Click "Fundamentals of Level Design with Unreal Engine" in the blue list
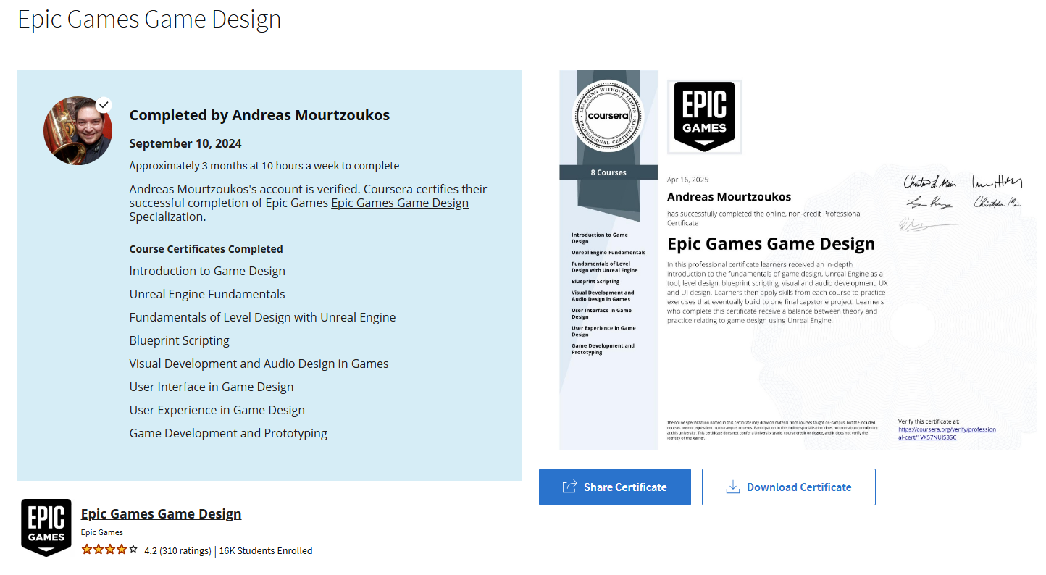Image resolution: width=1046 pixels, height=575 pixels. 262,317
